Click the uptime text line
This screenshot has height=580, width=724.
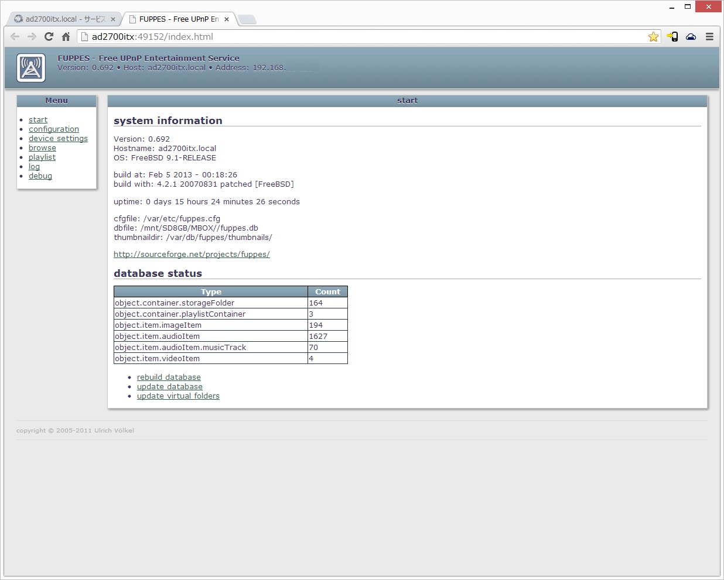207,202
